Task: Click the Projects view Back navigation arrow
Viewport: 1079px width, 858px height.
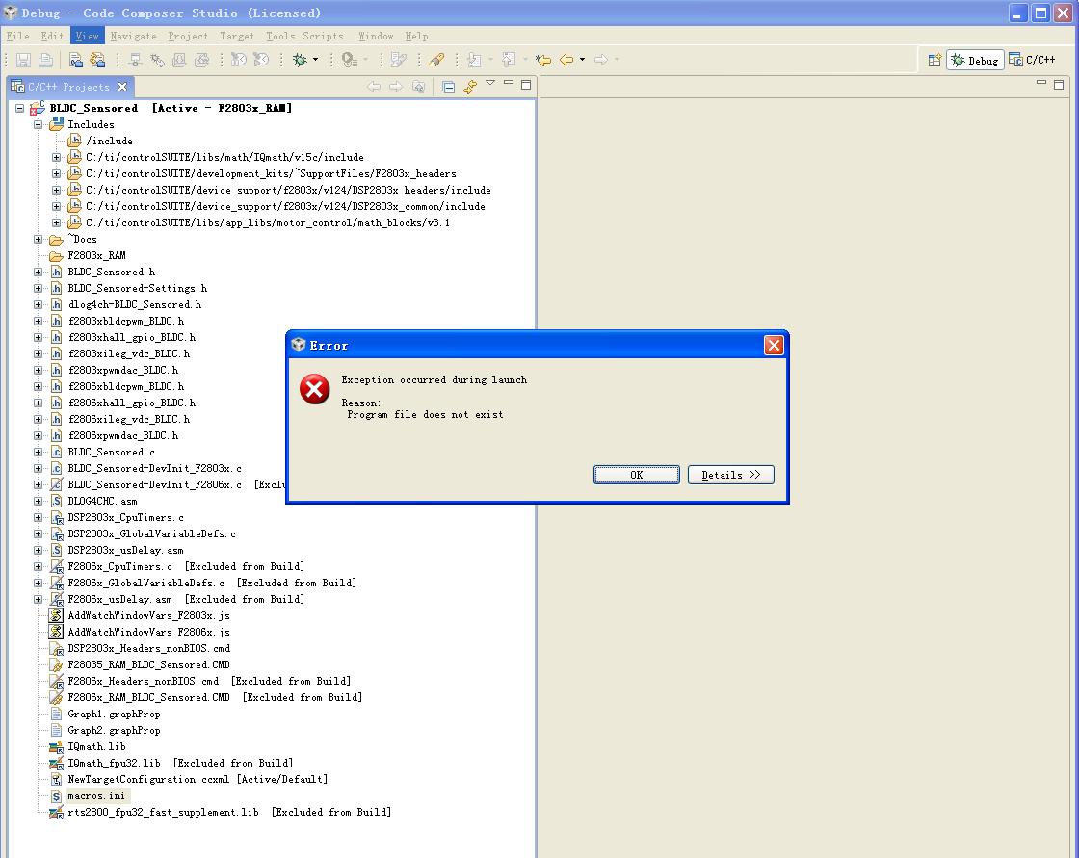Action: [x=374, y=87]
